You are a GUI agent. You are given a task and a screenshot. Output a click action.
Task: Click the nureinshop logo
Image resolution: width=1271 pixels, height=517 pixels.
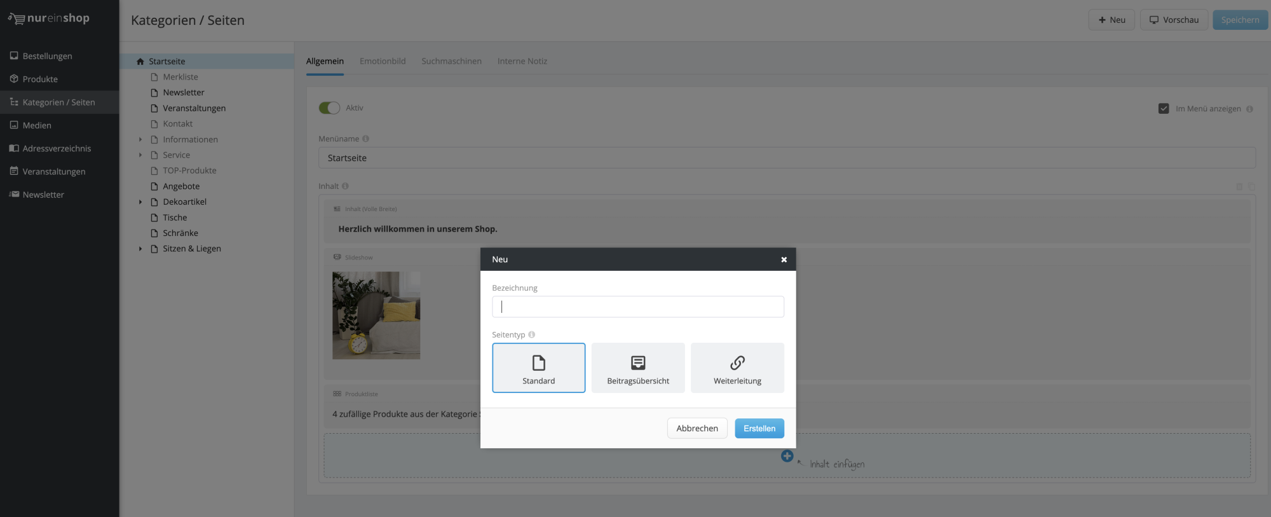pyautogui.click(x=49, y=18)
